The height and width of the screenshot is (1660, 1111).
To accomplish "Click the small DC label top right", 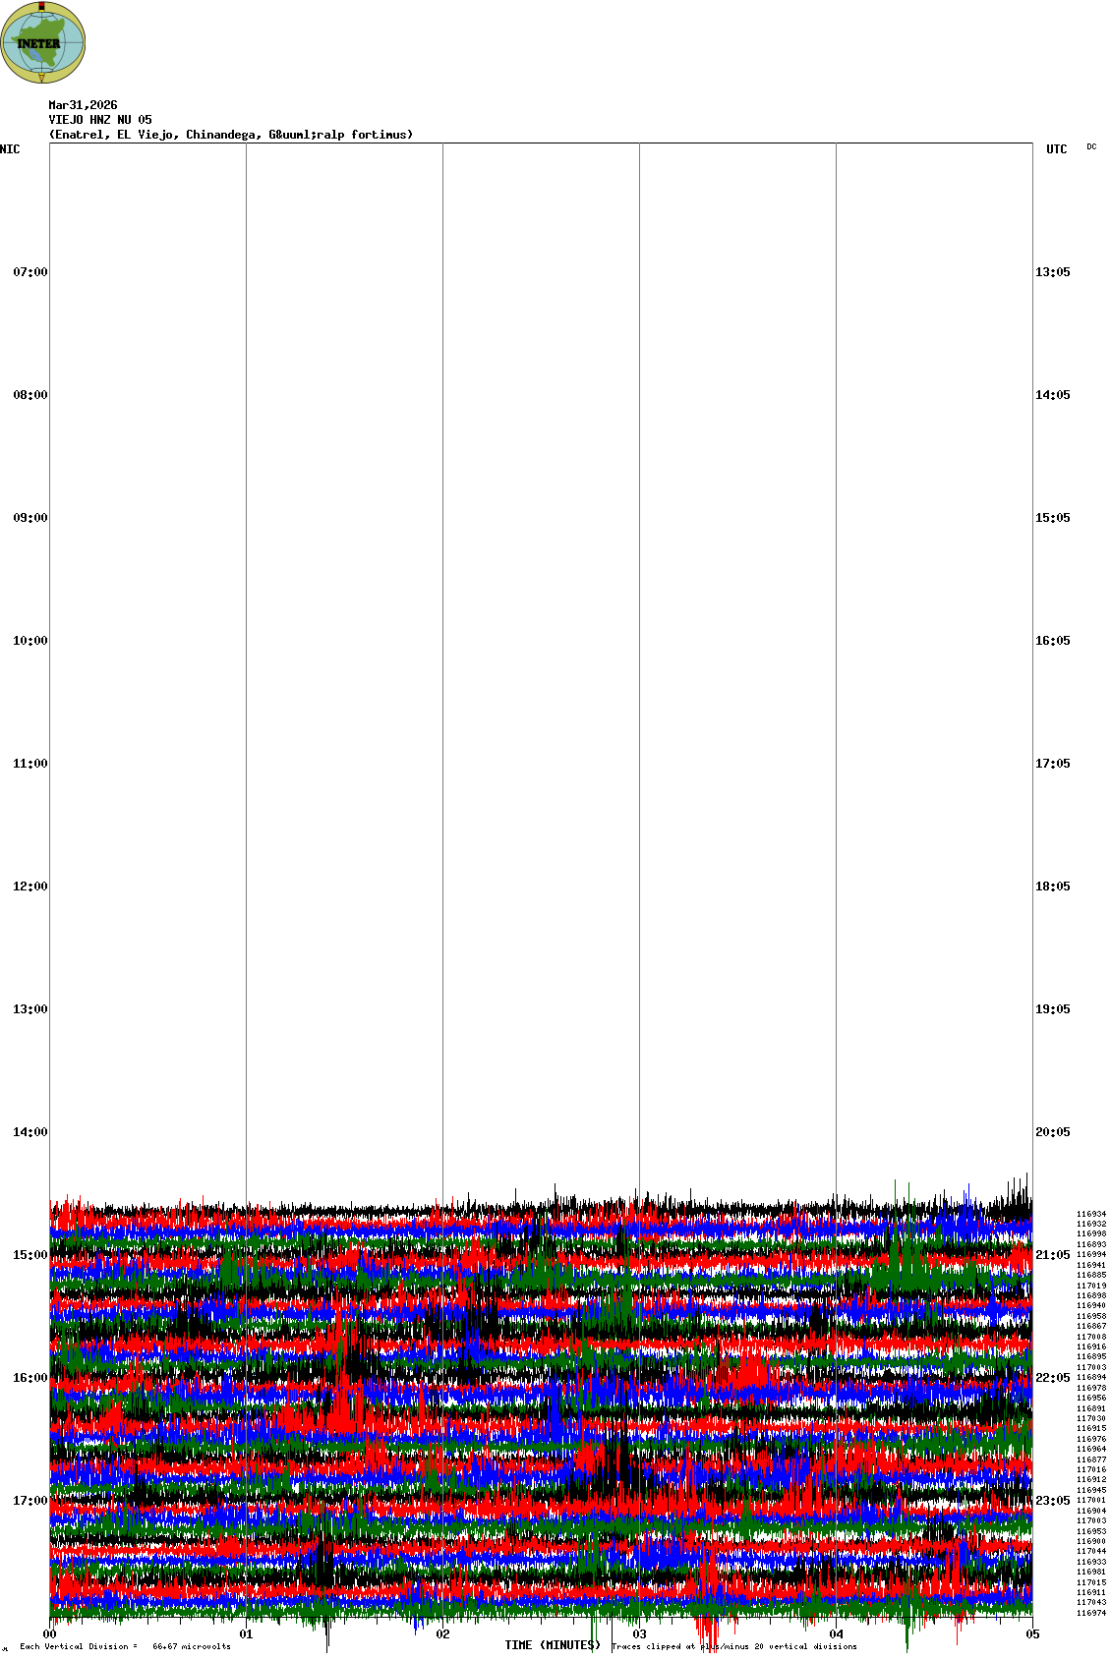I will coord(1091,146).
